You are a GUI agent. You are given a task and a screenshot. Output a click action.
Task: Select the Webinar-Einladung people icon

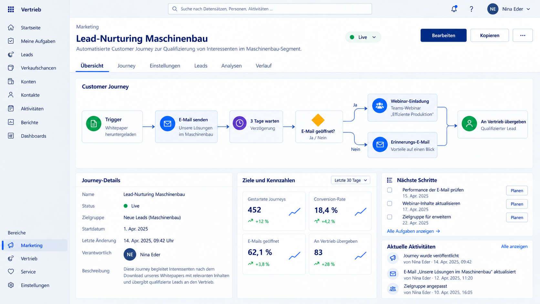(x=380, y=106)
